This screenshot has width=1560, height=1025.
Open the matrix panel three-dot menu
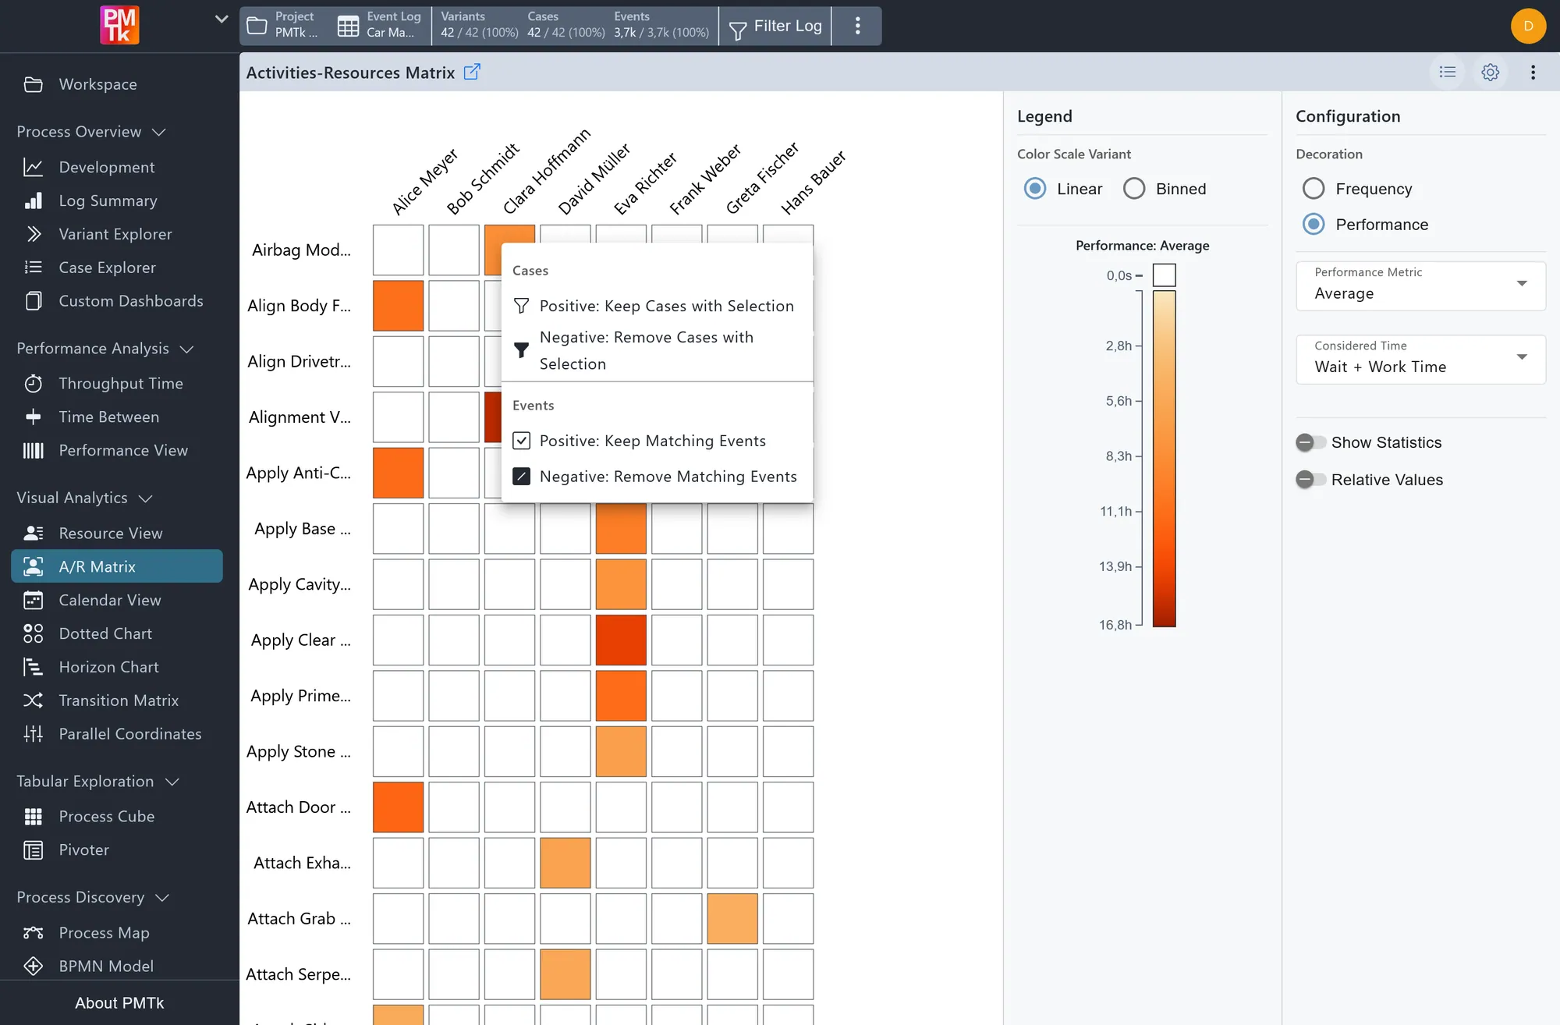(x=1533, y=72)
